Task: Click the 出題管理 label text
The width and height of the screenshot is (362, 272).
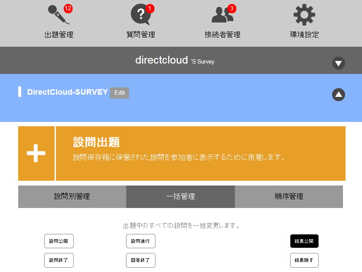Action: [x=58, y=35]
